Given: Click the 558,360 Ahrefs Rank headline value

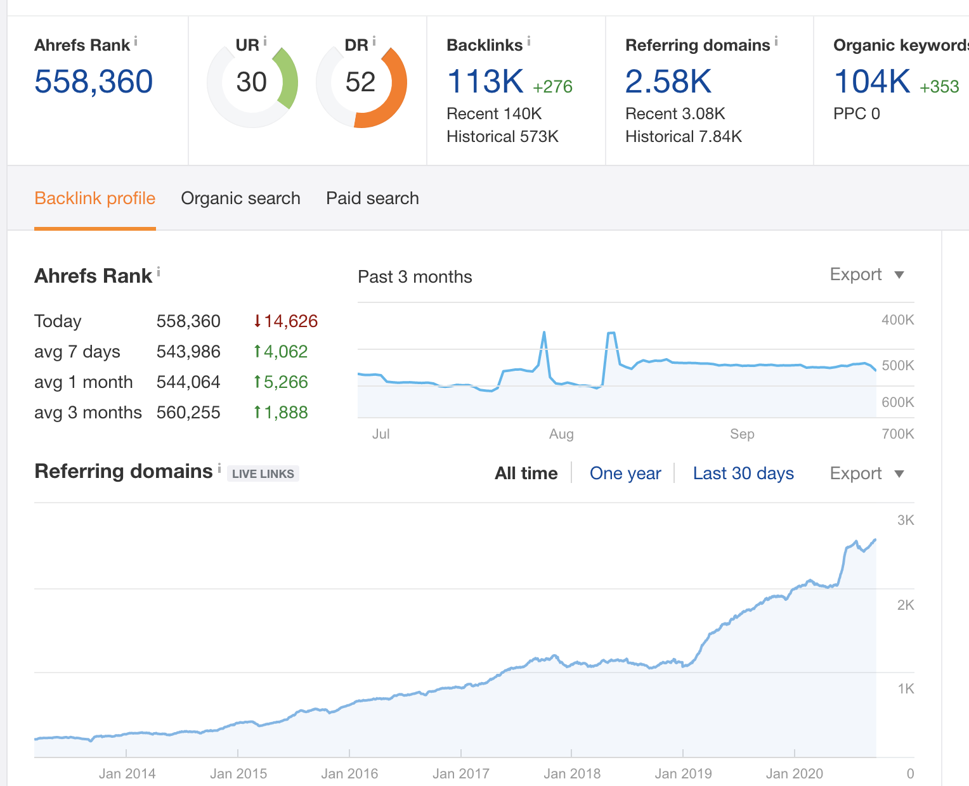Looking at the screenshot, I should click(x=94, y=82).
